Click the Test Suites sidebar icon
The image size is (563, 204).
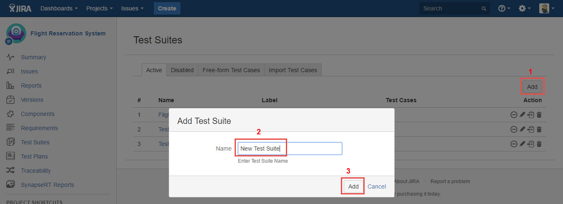[x=11, y=142]
